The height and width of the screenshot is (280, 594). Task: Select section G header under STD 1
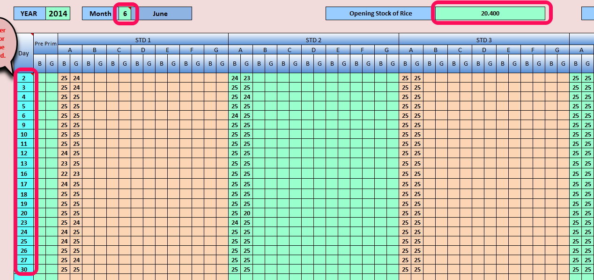[x=216, y=50]
